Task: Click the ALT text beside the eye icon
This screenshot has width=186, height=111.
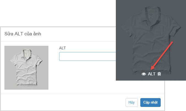Action: (152, 74)
